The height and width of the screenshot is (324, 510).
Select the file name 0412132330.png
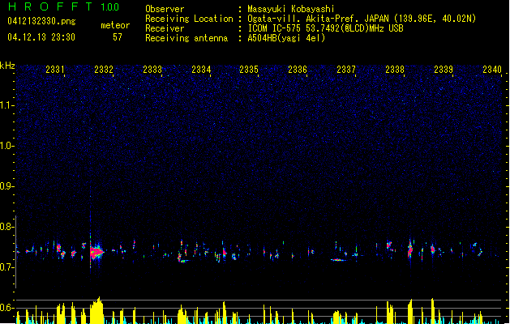pyautogui.click(x=41, y=21)
